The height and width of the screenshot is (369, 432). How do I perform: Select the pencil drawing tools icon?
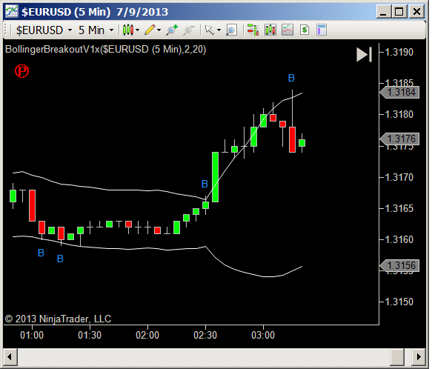[x=150, y=30]
